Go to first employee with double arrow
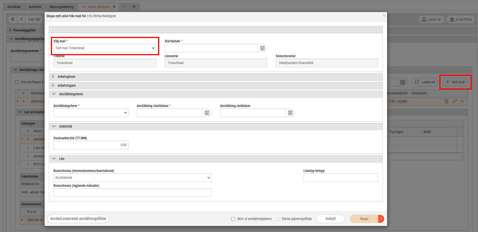478x232 pixels. 13,19
